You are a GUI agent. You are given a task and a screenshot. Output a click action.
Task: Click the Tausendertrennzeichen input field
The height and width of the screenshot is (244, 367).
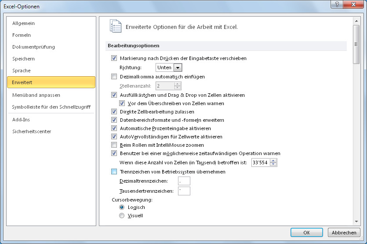pos(184,191)
